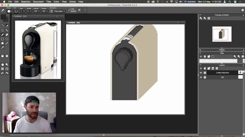
Task: Duplicate the current layer
Action: click(x=209, y=68)
